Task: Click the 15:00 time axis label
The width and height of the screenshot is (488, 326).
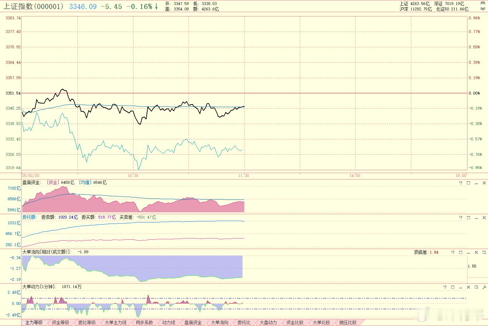Action: (x=461, y=176)
